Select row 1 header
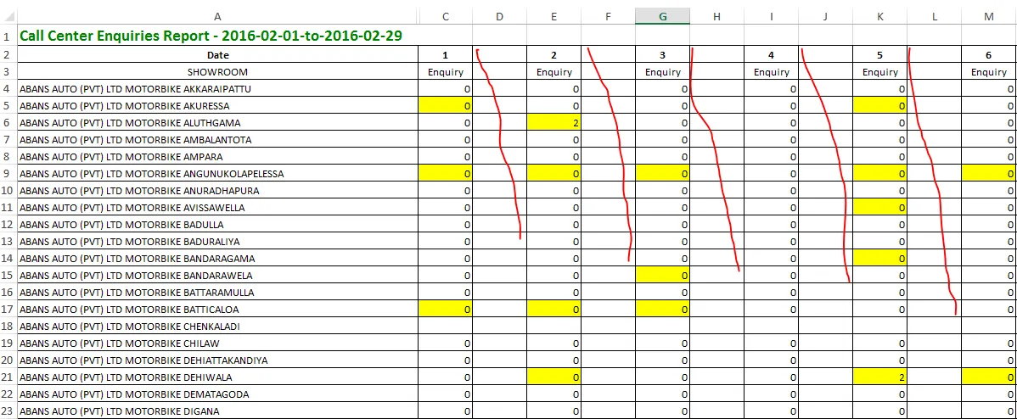This screenshot has width=1017, height=419. click(8, 36)
